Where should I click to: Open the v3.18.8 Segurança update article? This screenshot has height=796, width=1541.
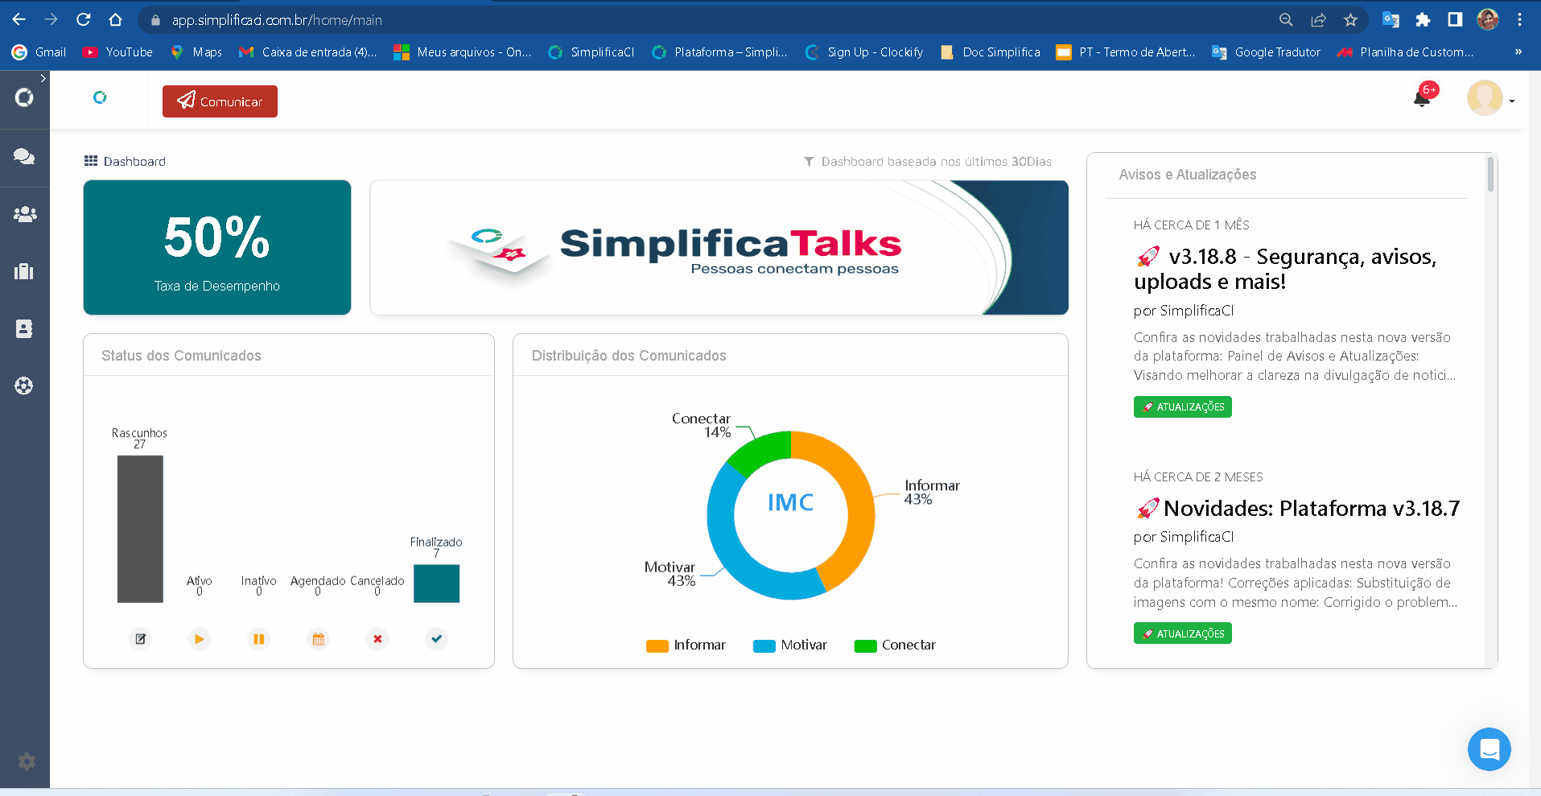(1285, 269)
